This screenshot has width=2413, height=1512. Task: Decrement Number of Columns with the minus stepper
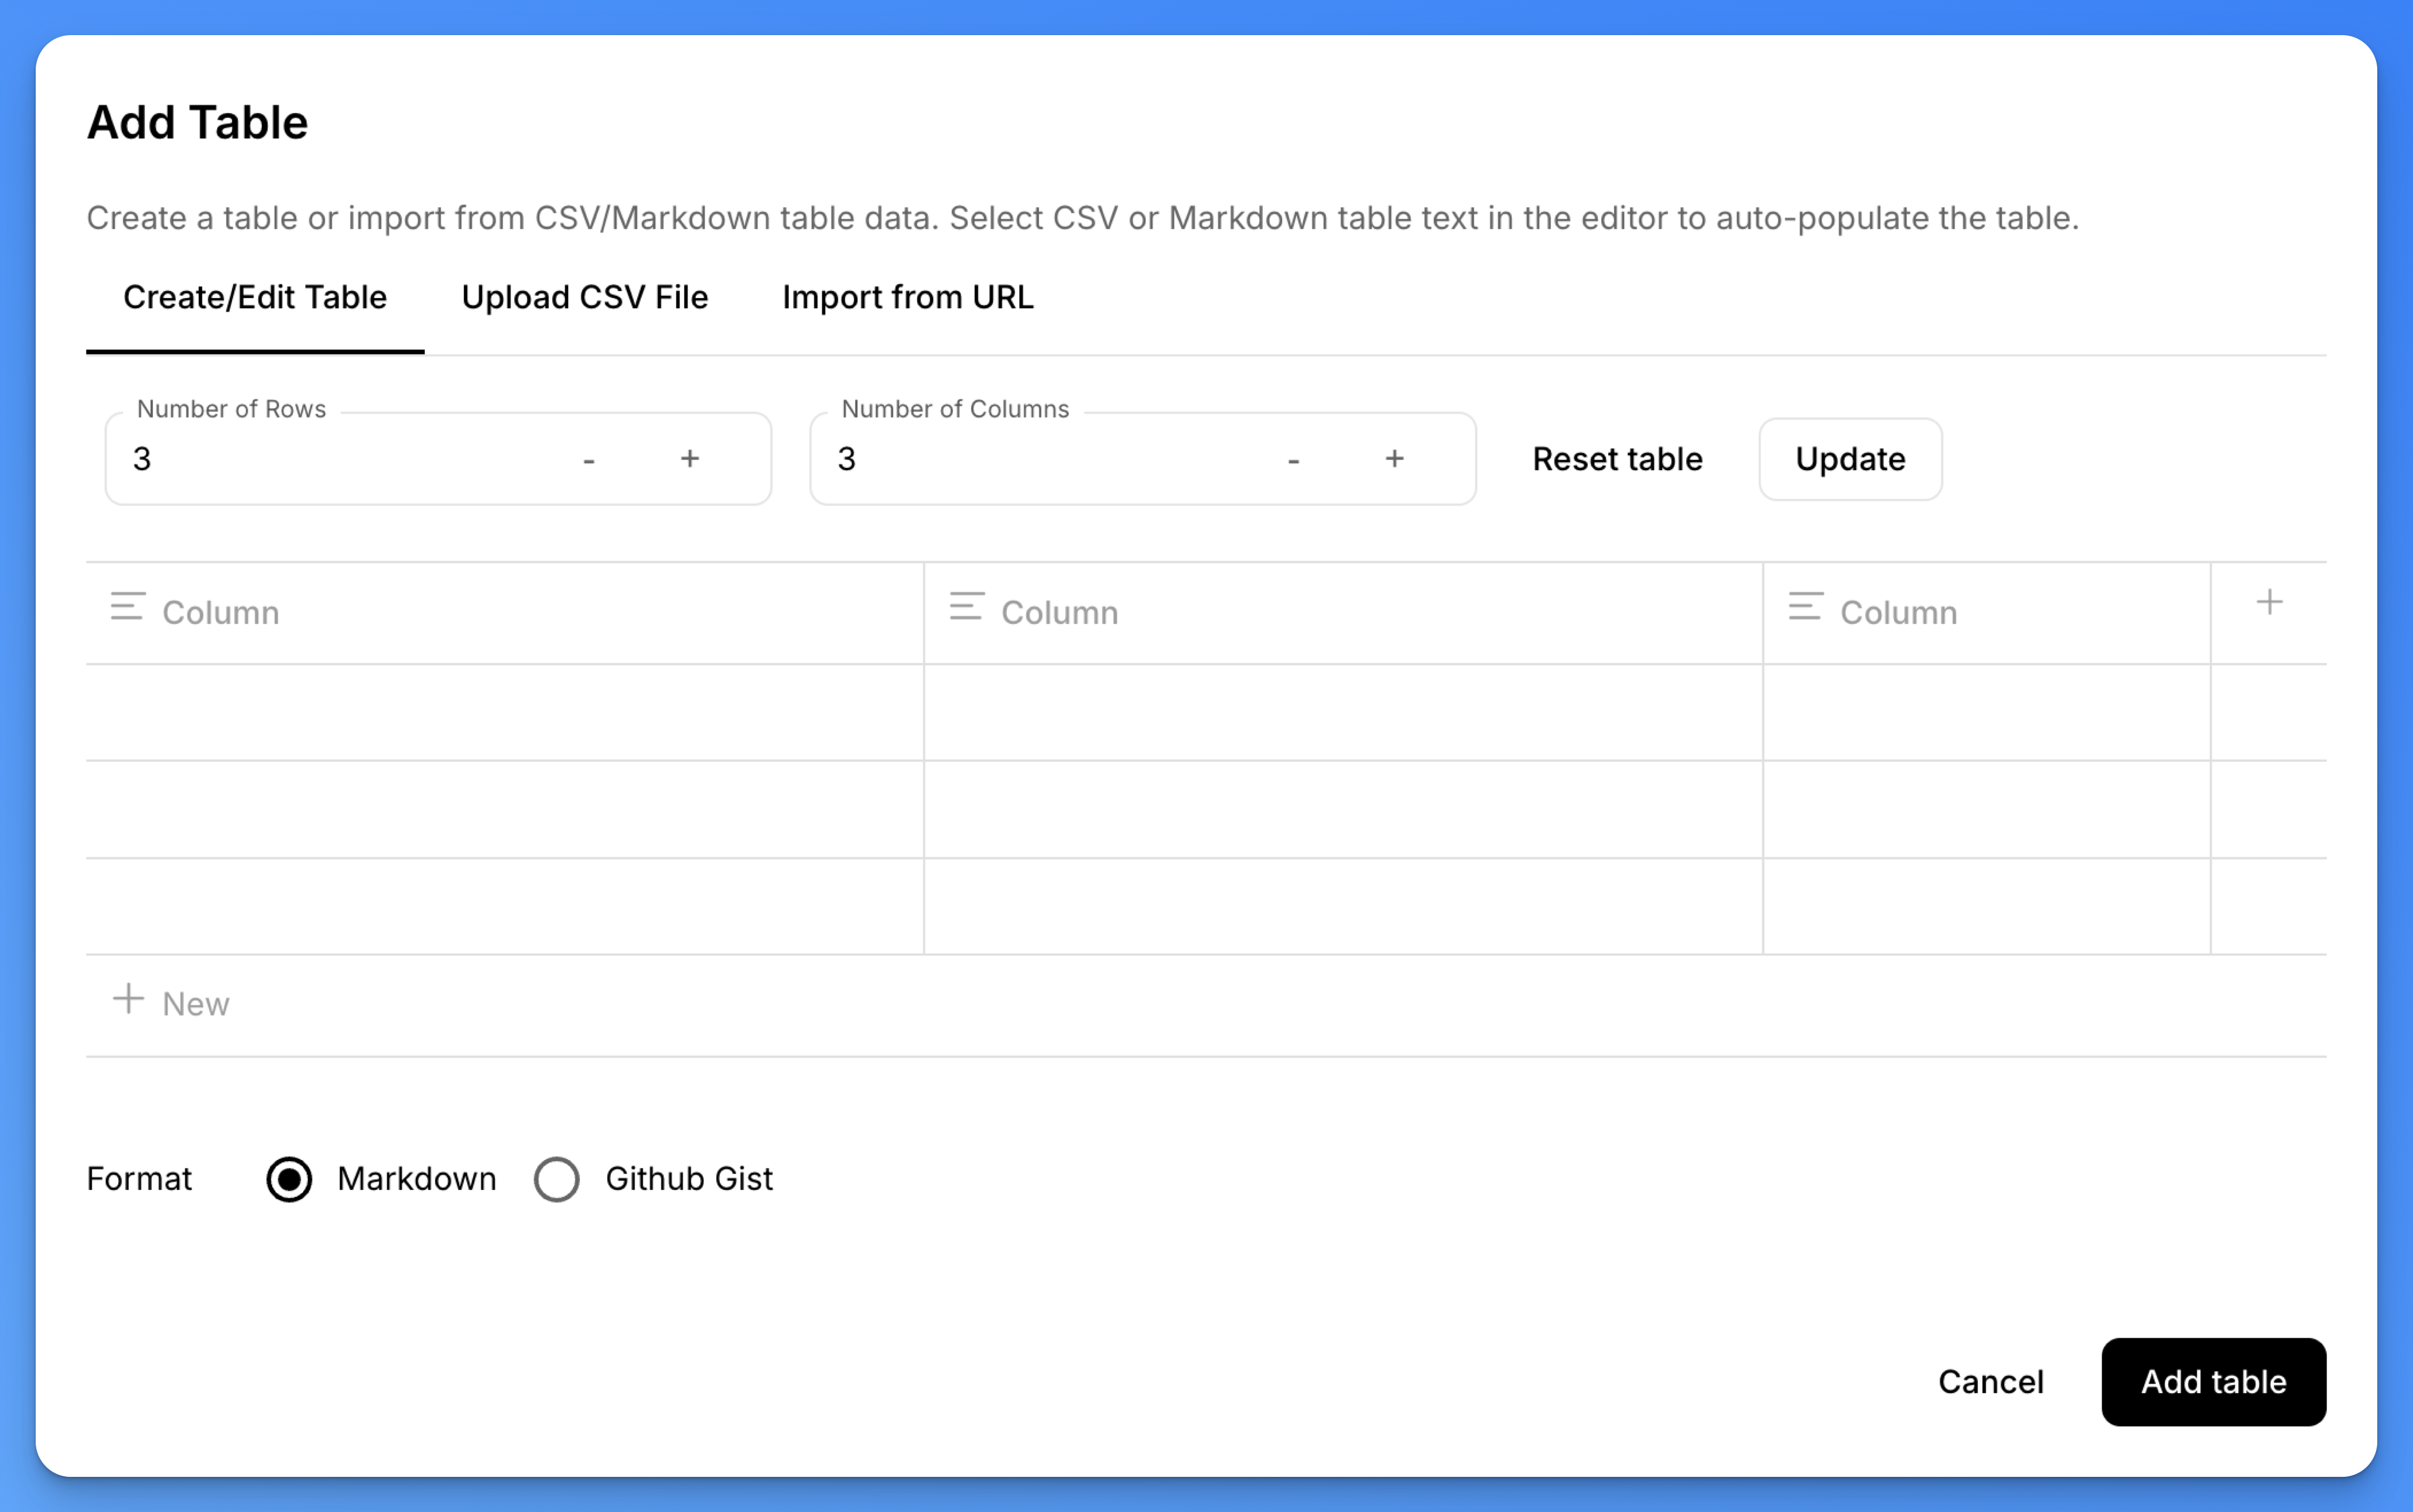pos(1293,459)
